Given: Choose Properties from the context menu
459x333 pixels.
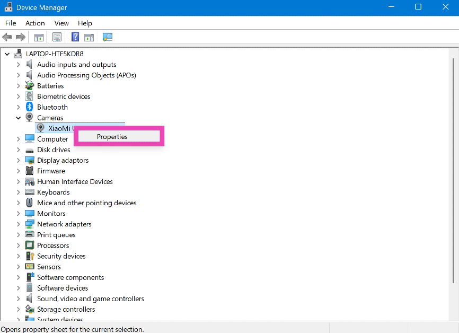Looking at the screenshot, I should tap(112, 136).
